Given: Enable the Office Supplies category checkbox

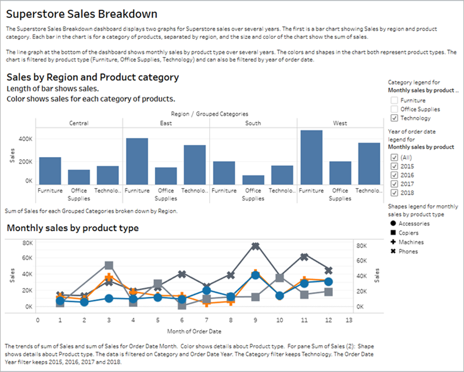Looking at the screenshot, I should pos(394,109).
